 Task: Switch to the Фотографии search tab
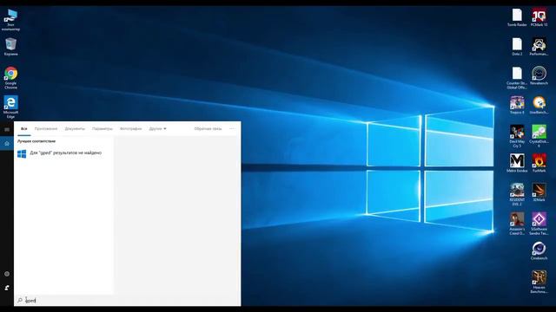(x=130, y=129)
